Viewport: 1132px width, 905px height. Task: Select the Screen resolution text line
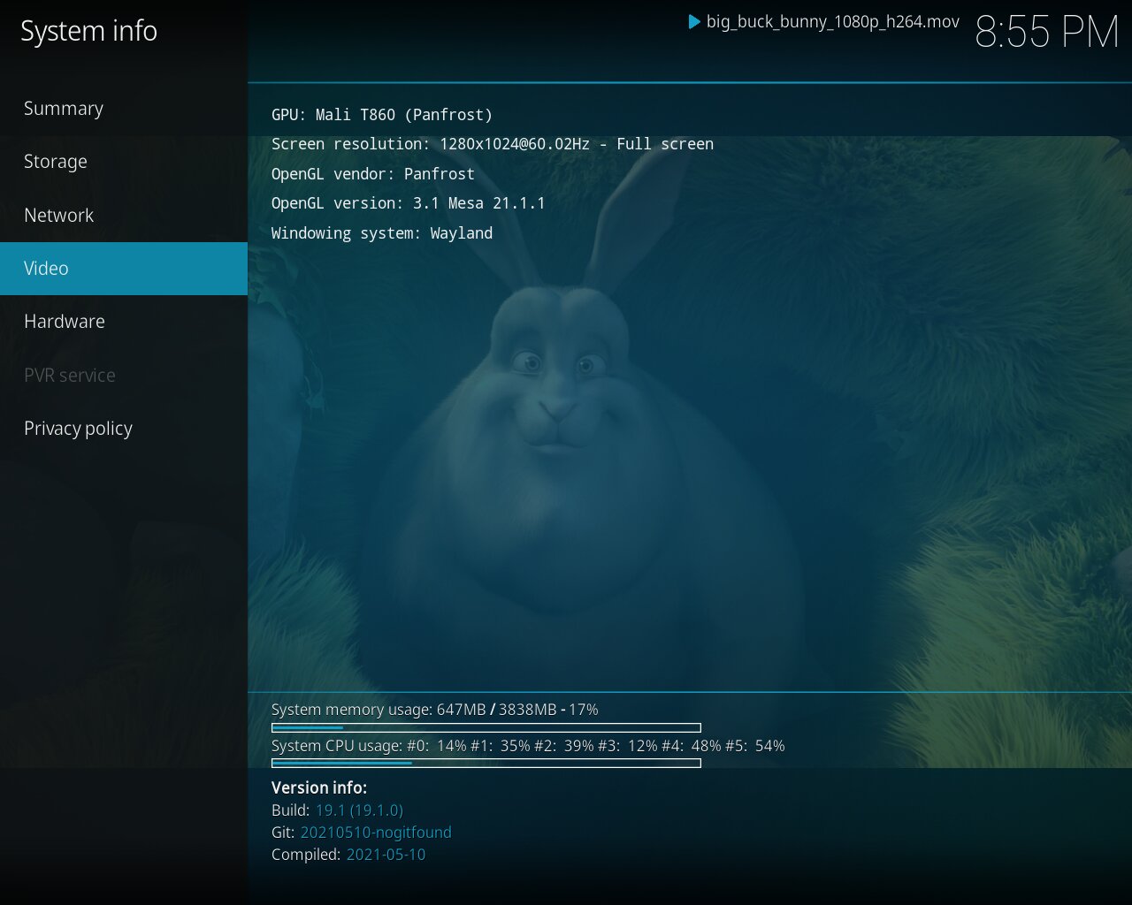pyautogui.click(x=493, y=143)
